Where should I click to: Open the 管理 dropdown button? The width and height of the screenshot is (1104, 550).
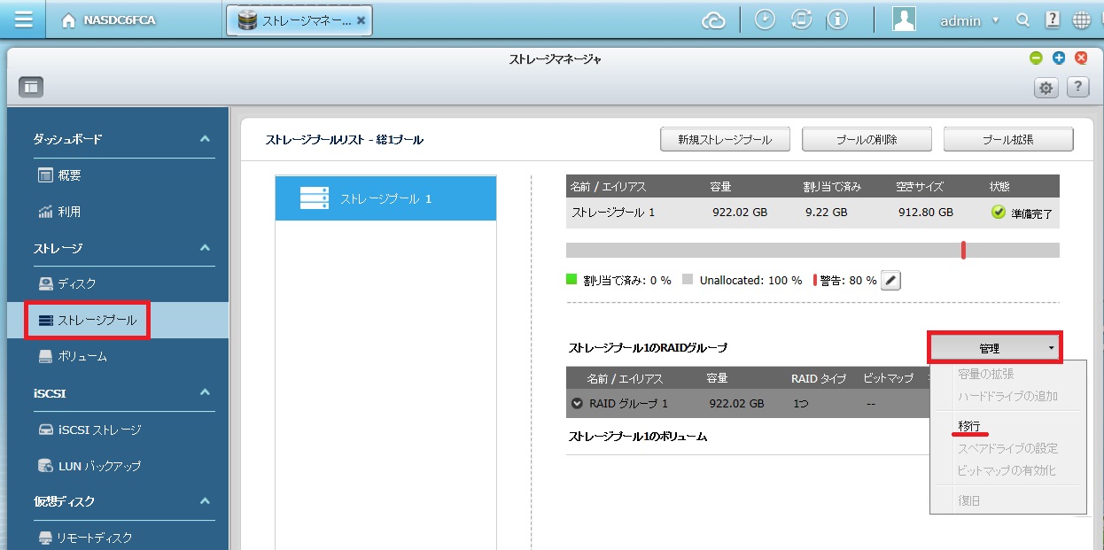995,348
